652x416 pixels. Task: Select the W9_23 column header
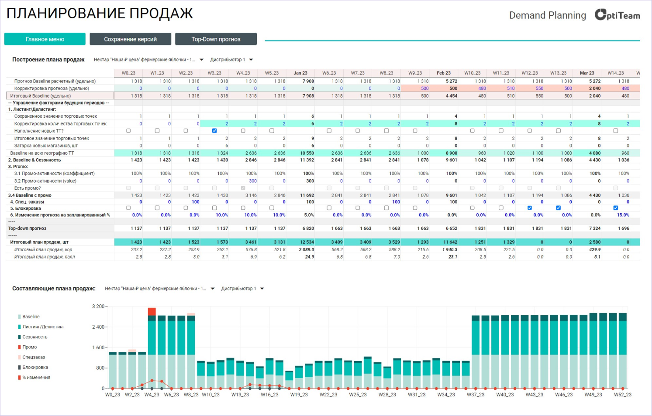point(415,73)
